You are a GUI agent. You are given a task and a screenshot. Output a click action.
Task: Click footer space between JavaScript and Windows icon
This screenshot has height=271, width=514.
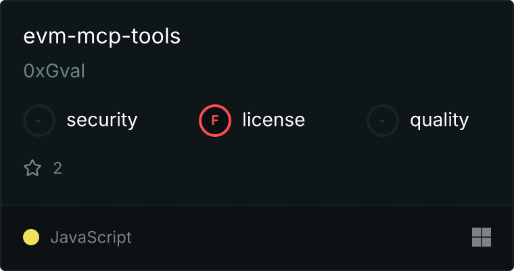(x=302, y=237)
